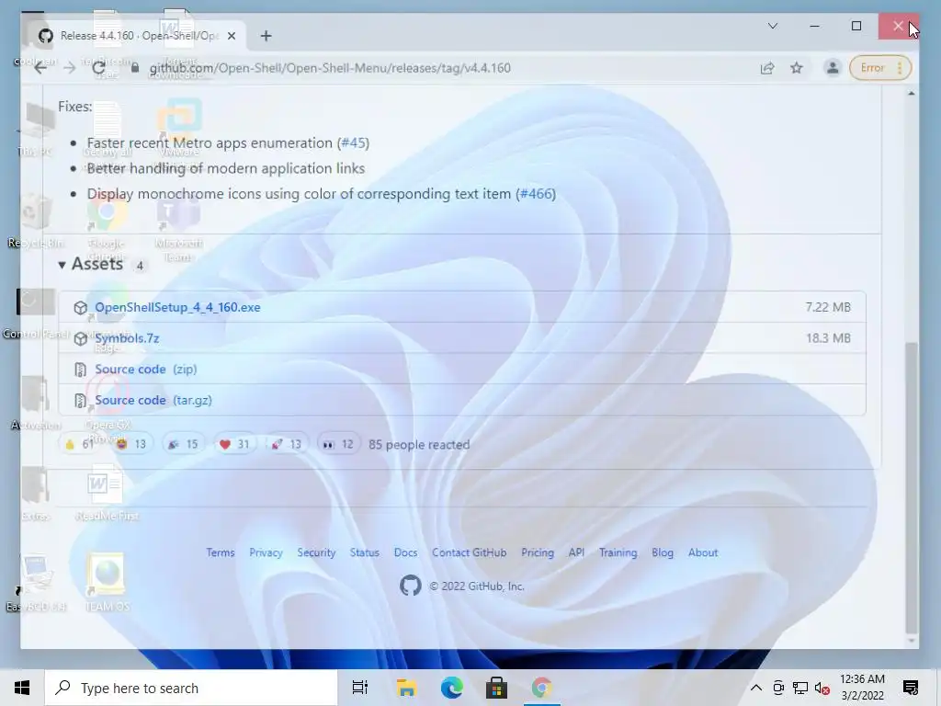Click the muted volume tray icon

pos(822,688)
